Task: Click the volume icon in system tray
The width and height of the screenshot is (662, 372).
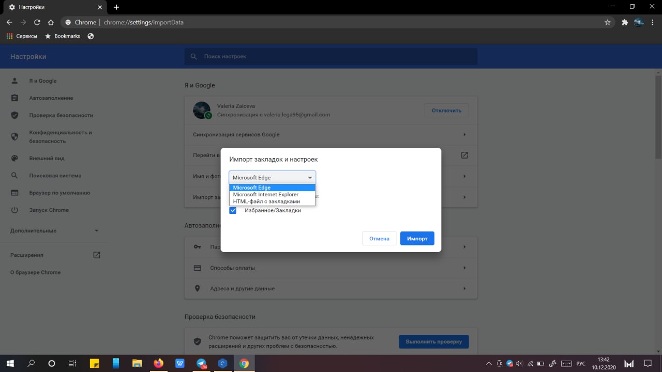Action: click(519, 363)
